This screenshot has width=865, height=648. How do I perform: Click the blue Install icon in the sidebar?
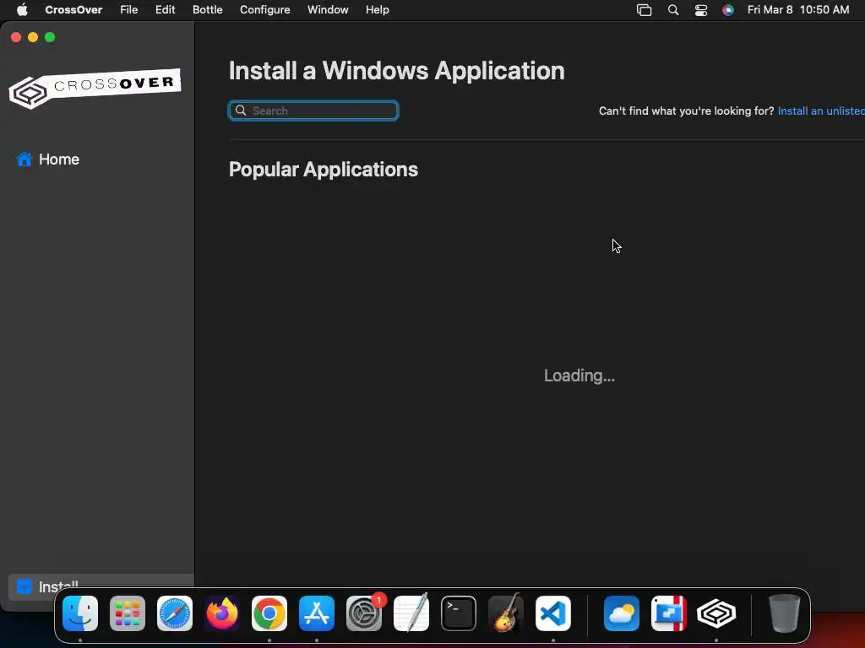pos(24,586)
